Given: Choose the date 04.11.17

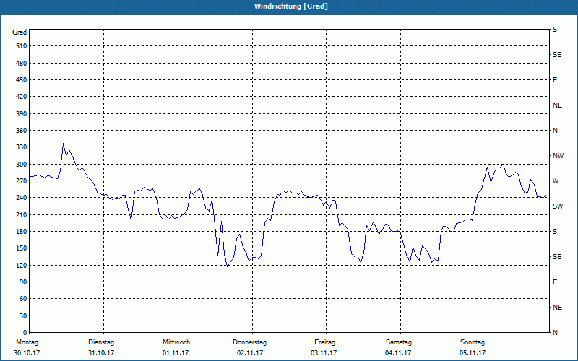Looking at the screenshot, I should click(398, 353).
